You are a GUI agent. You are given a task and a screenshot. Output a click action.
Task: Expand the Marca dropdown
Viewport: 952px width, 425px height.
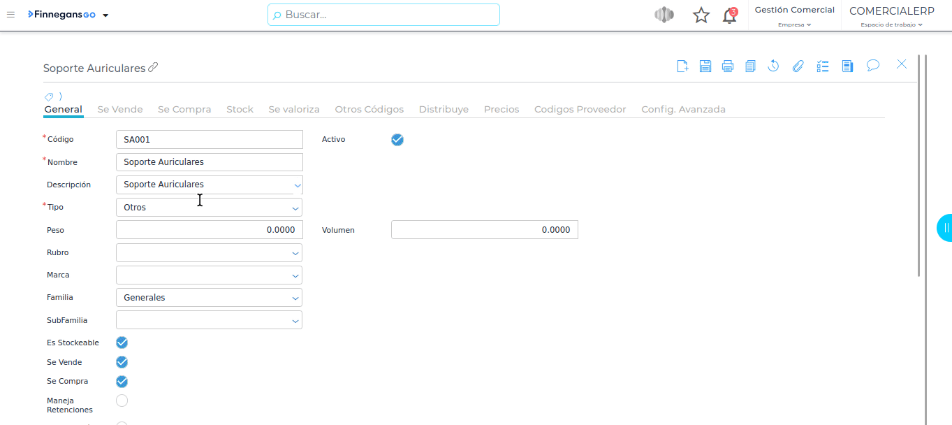295,275
